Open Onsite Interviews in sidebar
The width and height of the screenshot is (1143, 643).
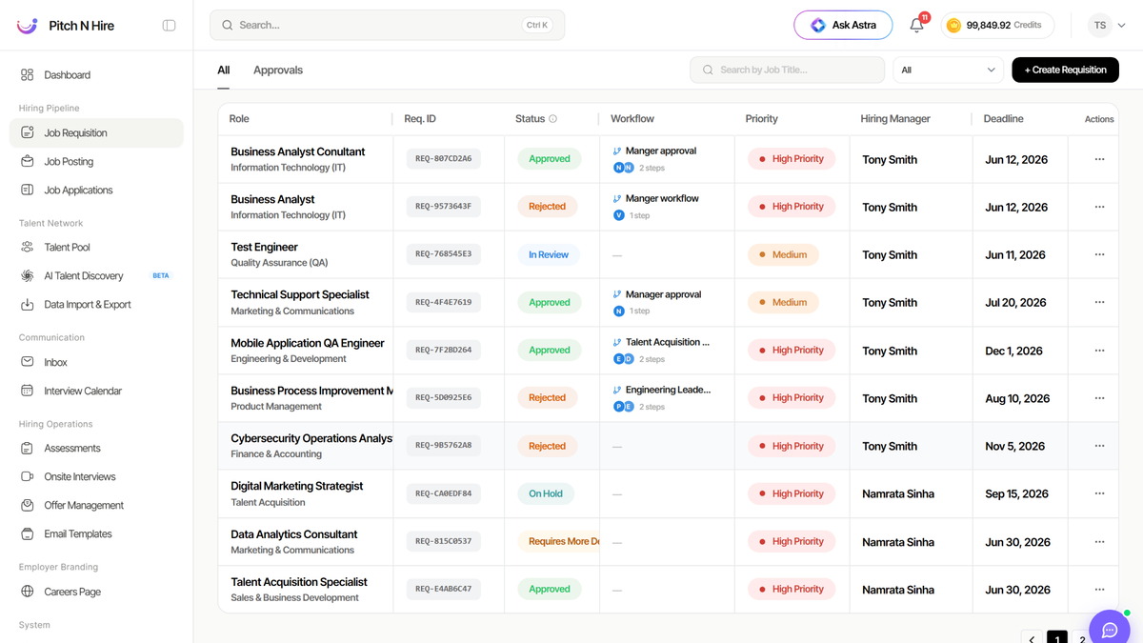(96, 476)
